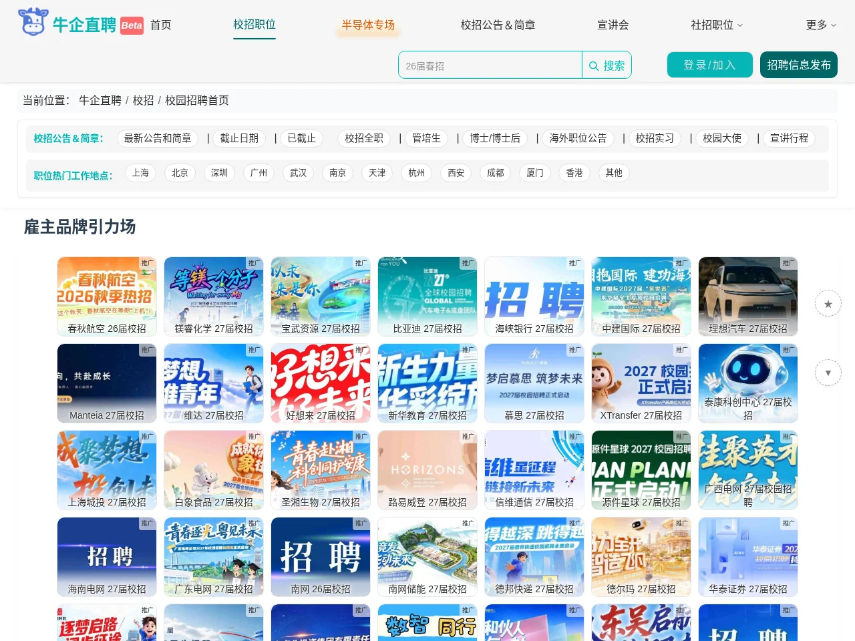Open the 宣讲会 navigation item
This screenshot has width=855, height=641.
[x=613, y=25]
